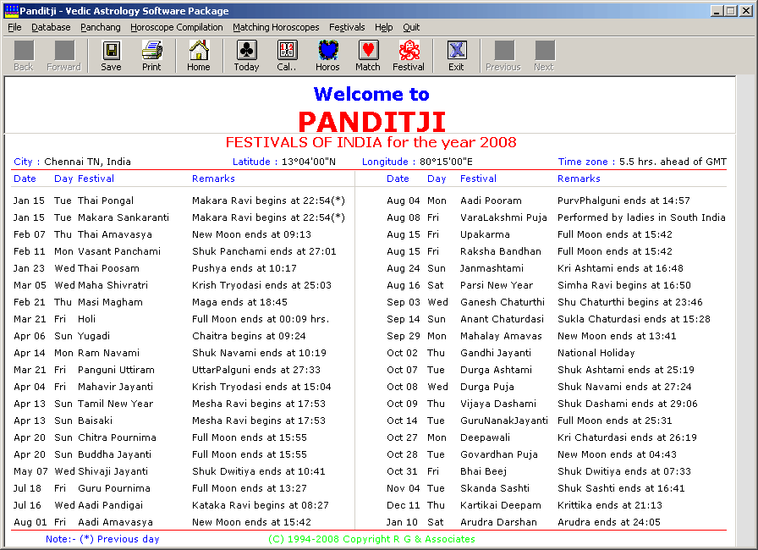
Task: Click the latitude value 13°04'00"N
Action: pos(309,162)
